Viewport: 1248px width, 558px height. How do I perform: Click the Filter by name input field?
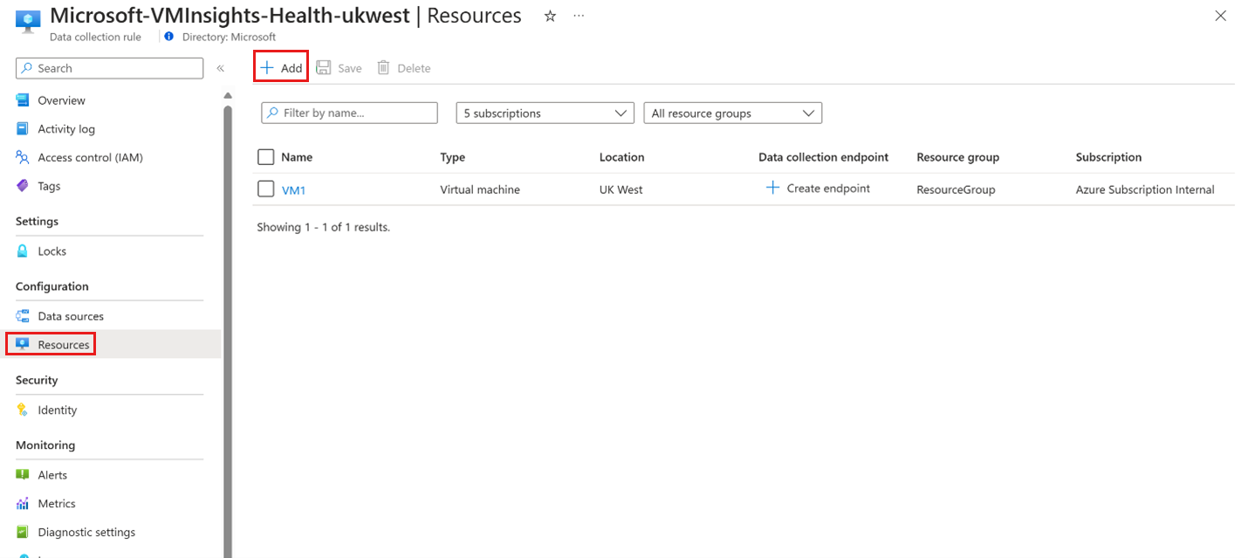pyautogui.click(x=349, y=113)
